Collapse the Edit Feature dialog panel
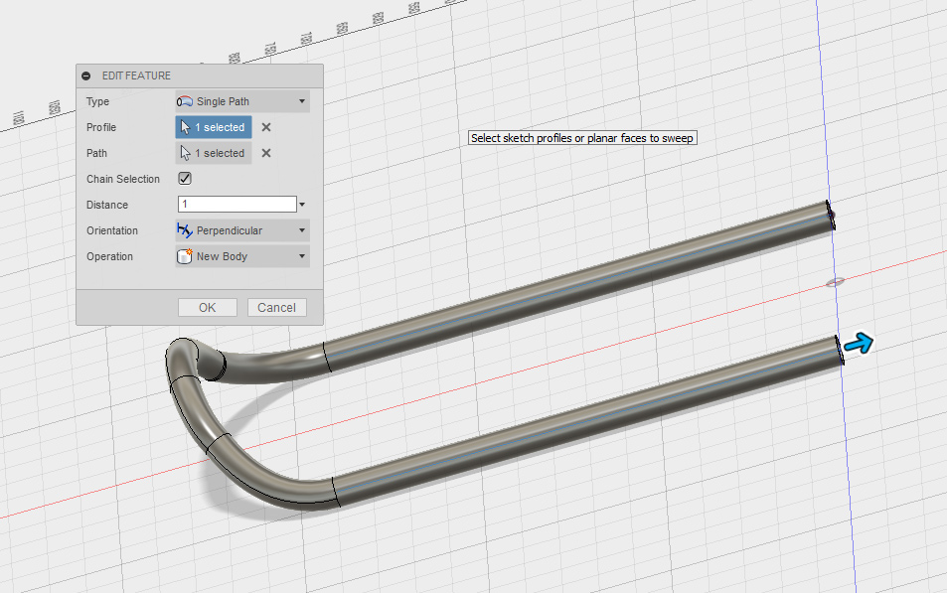947x593 pixels. (86, 75)
